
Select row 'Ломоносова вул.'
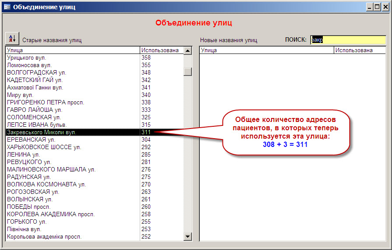click(95, 65)
